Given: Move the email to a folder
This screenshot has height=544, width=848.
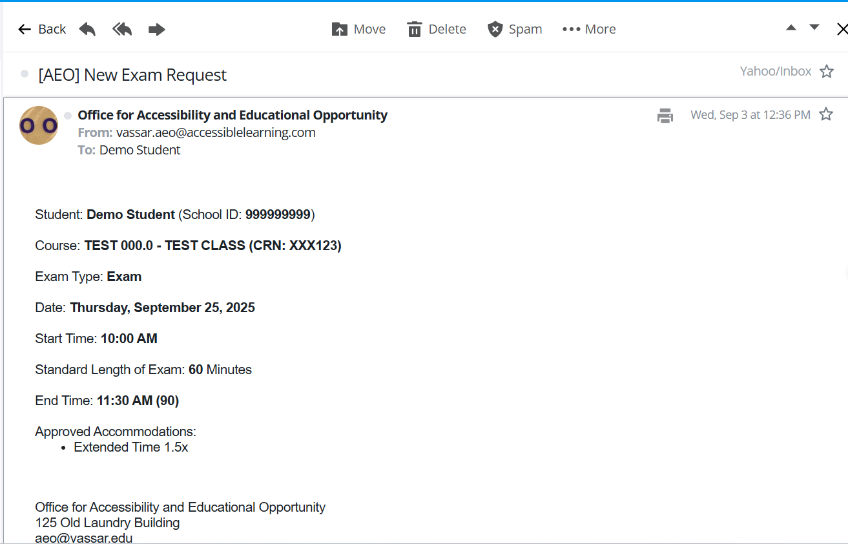Looking at the screenshot, I should [358, 29].
